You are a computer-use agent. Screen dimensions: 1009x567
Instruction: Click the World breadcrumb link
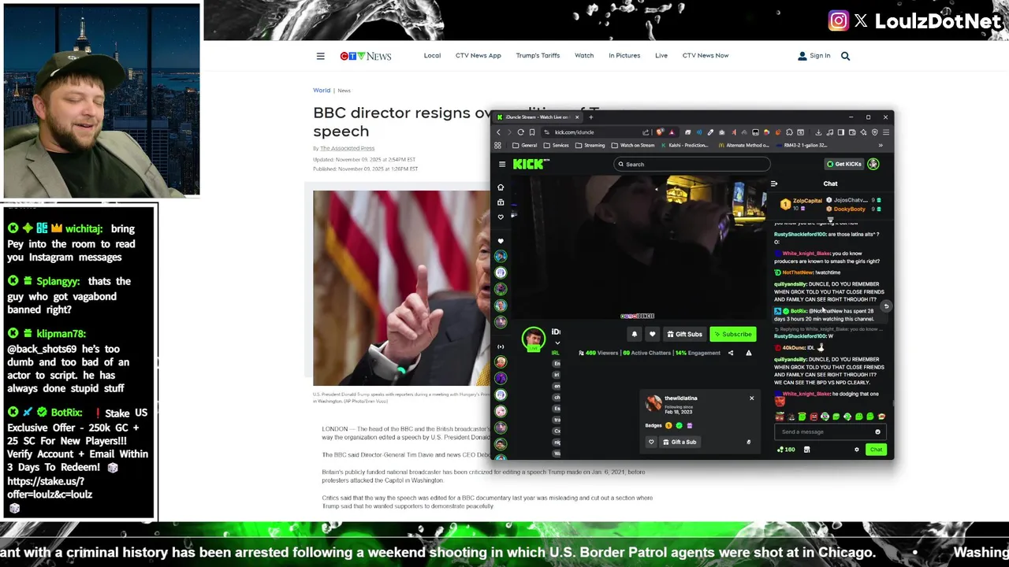click(322, 91)
